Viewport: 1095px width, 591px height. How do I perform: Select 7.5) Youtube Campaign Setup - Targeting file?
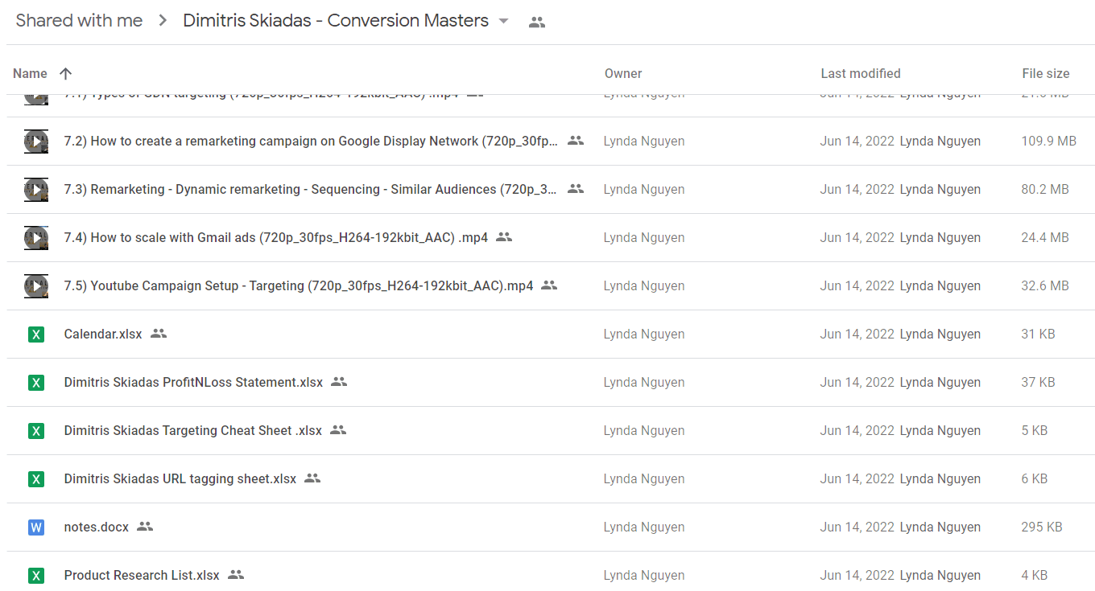[x=299, y=286]
